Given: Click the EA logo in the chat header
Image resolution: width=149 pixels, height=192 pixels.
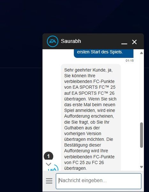Looking at the screenshot, I should [53, 41].
